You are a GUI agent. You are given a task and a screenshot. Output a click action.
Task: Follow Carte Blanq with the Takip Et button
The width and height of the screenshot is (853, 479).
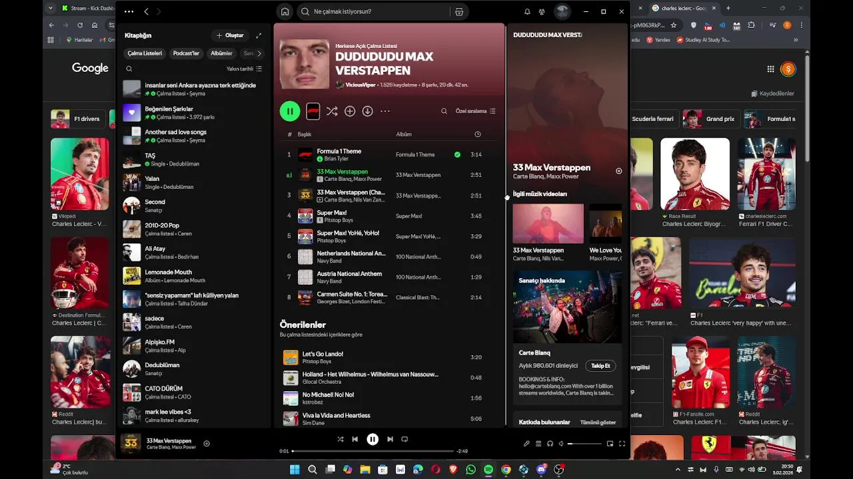(600, 366)
